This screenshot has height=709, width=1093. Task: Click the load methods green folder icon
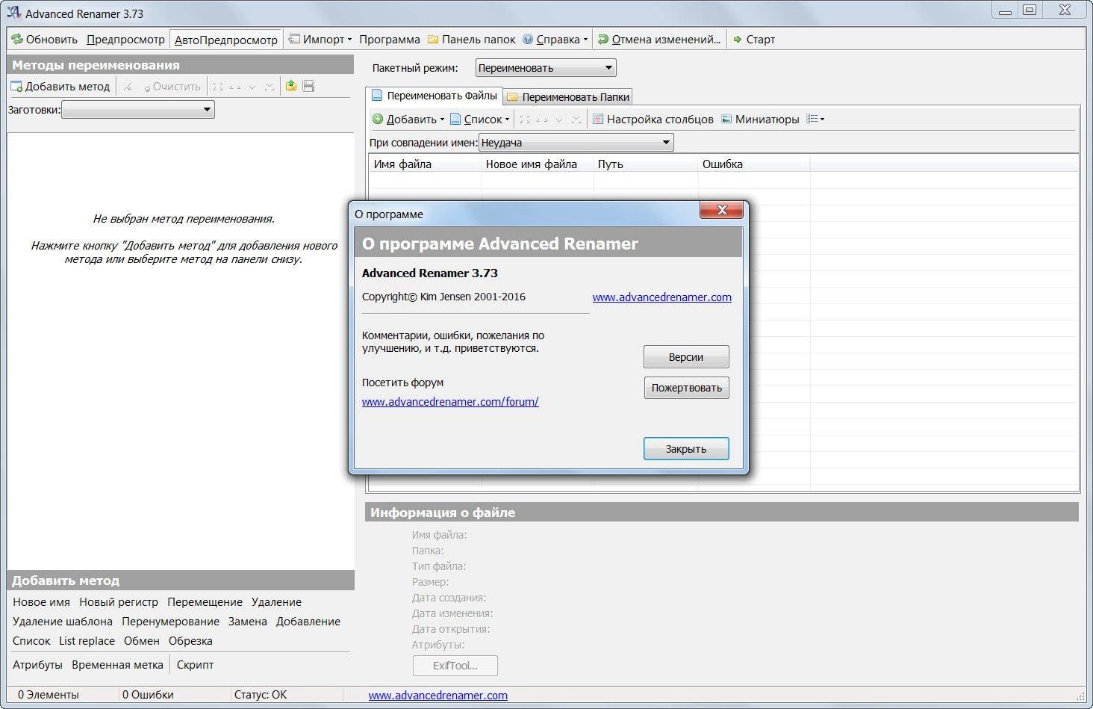tap(291, 86)
